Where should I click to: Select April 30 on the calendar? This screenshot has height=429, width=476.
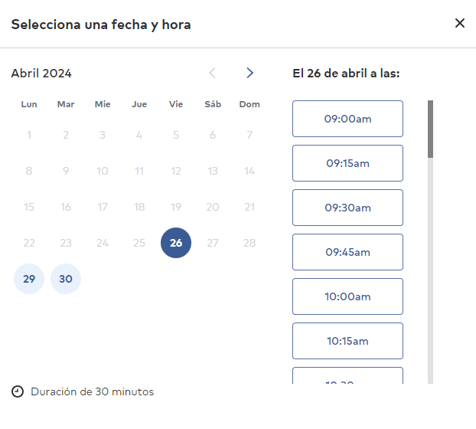[x=66, y=279]
